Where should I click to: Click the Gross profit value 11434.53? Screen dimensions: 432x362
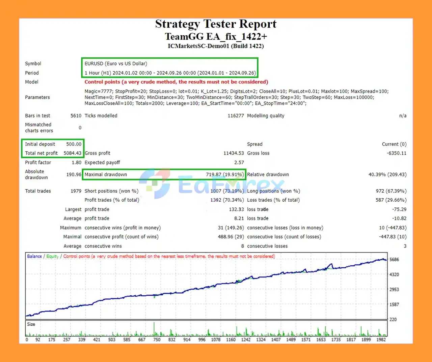coord(234,153)
